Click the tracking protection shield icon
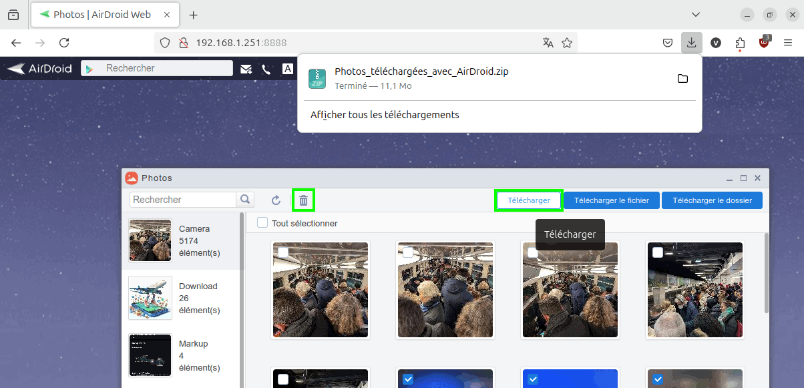The image size is (804, 388). coord(165,43)
